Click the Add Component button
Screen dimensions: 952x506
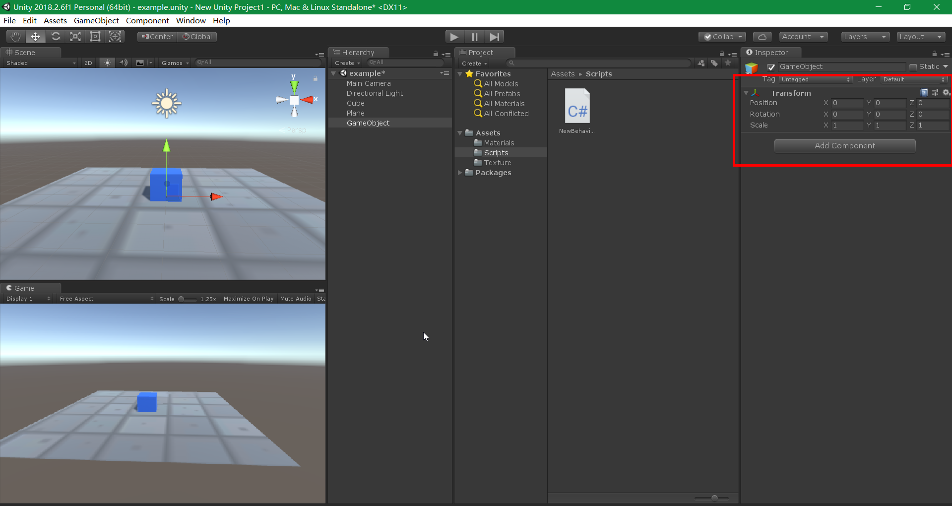point(845,146)
